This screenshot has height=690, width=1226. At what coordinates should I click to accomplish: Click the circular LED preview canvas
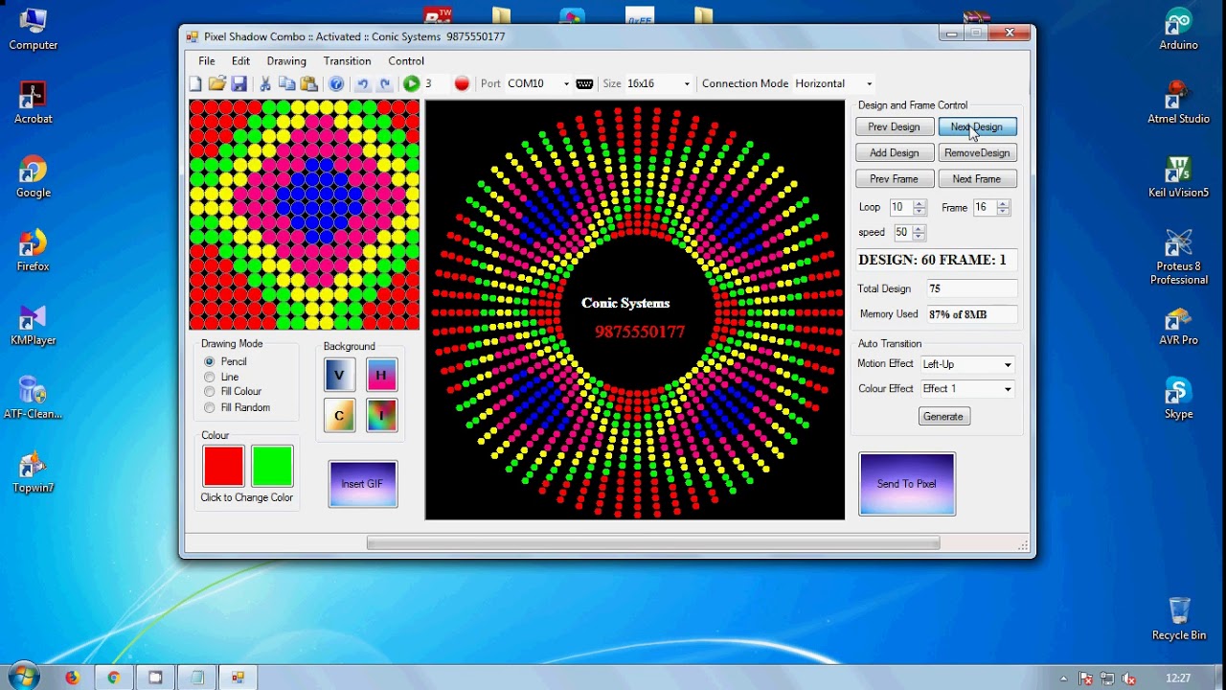tap(635, 310)
